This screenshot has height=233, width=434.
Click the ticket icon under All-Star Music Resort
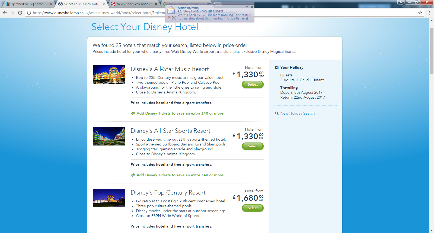pyautogui.click(x=133, y=113)
